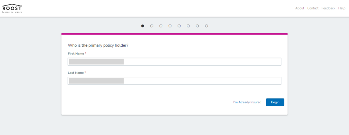Select the first filled progress step dot

(143, 26)
